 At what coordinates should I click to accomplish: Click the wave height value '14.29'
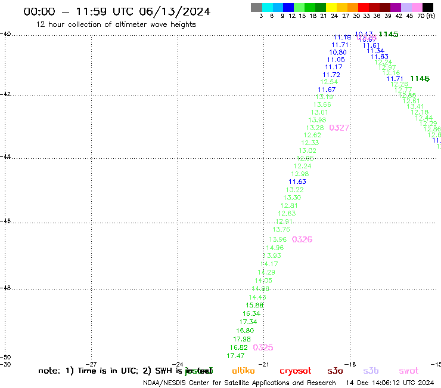pyautogui.click(x=266, y=272)
